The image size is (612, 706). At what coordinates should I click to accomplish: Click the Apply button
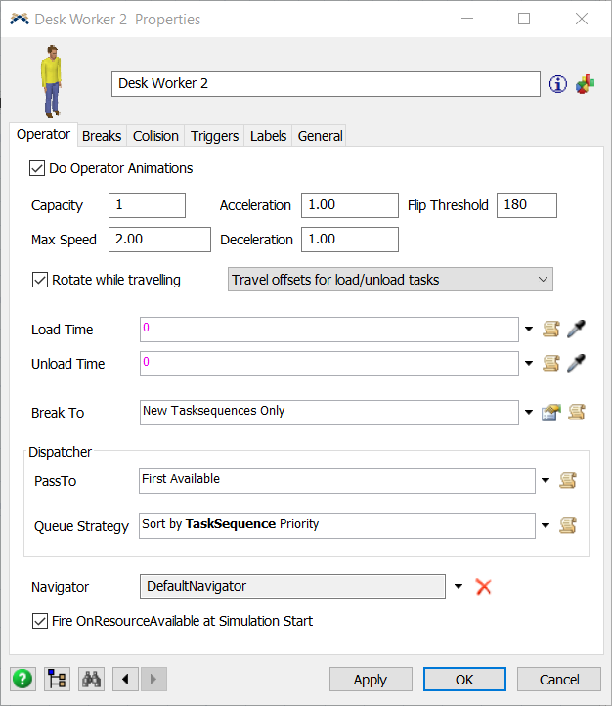click(371, 680)
